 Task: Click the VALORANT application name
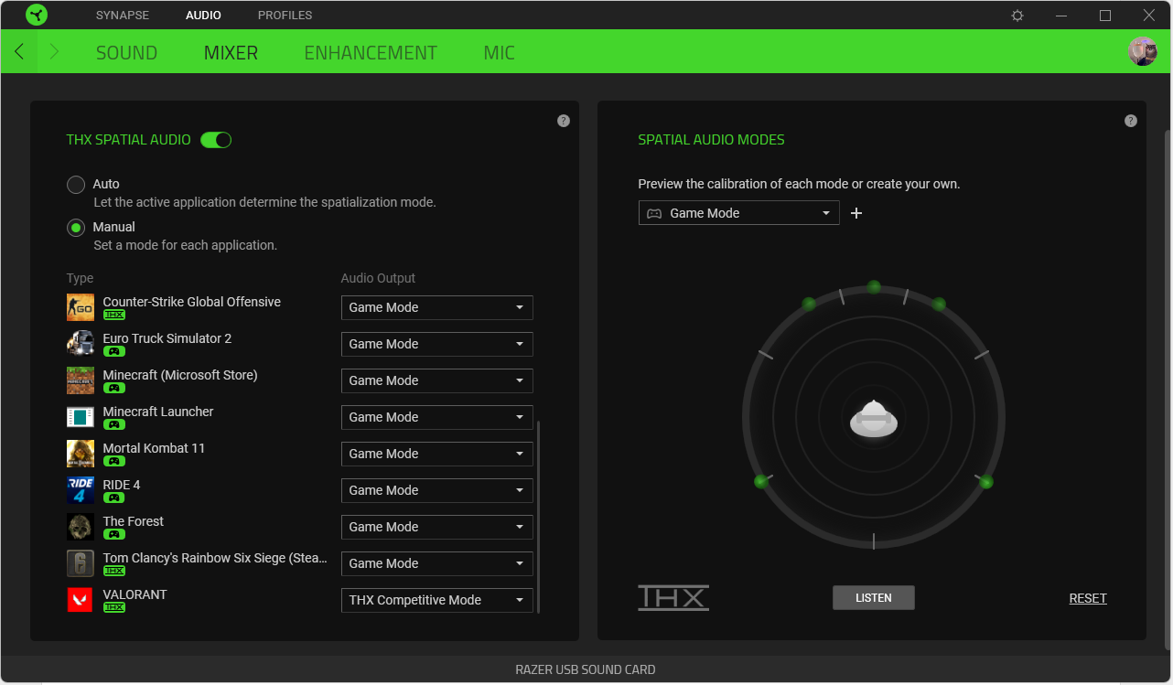[135, 594]
